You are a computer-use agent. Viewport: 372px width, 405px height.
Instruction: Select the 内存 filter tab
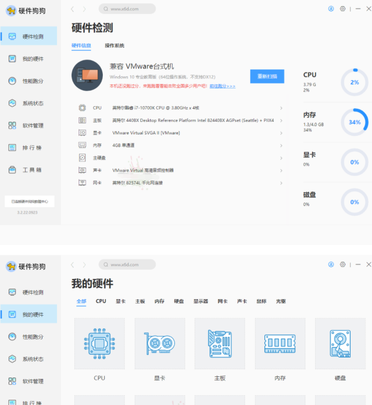pyautogui.click(x=159, y=301)
